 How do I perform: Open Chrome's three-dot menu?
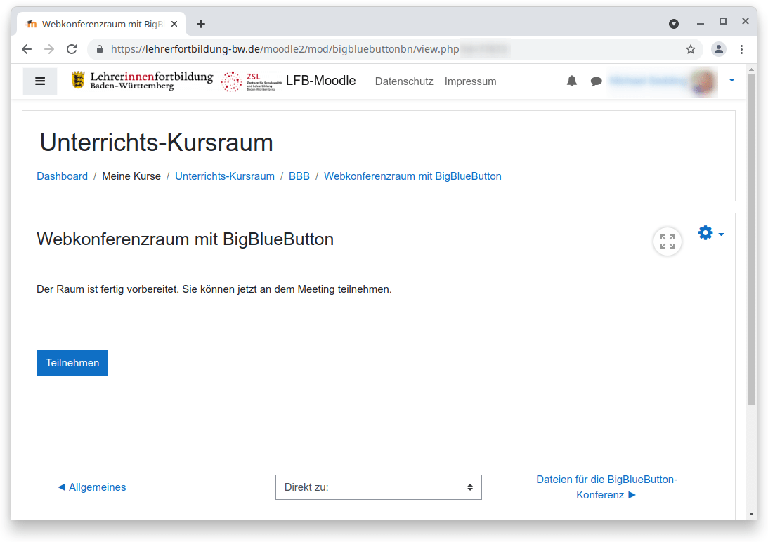[x=741, y=49]
